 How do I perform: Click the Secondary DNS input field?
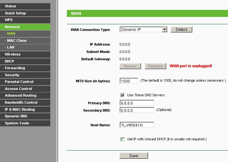pyautogui.click(x=137, y=110)
